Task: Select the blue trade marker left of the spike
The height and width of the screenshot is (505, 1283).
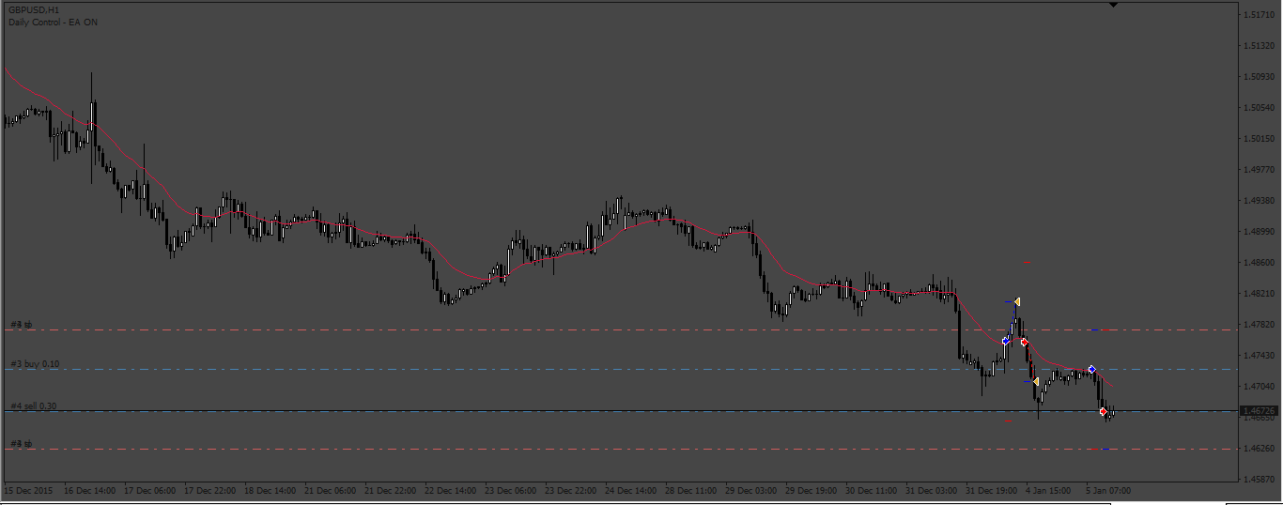Action: (x=1005, y=341)
